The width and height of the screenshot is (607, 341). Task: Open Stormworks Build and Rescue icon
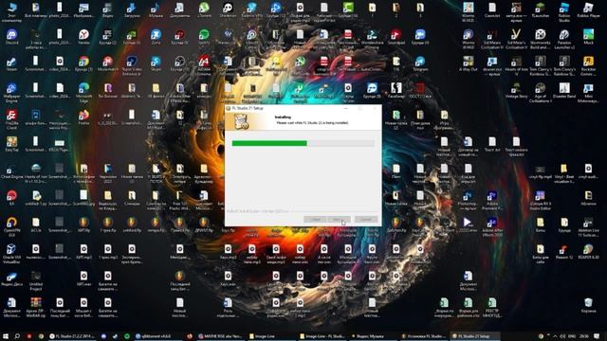[540, 39]
